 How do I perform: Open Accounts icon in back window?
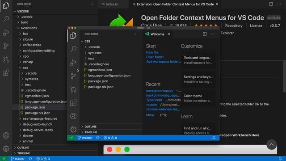(6, 136)
